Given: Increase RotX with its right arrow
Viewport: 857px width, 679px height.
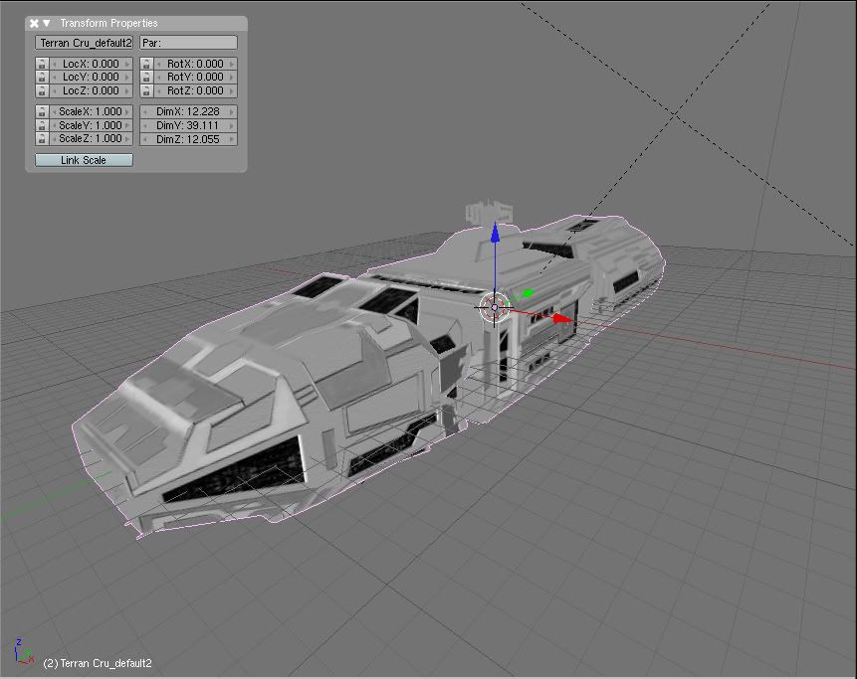Looking at the screenshot, I should click(232, 64).
